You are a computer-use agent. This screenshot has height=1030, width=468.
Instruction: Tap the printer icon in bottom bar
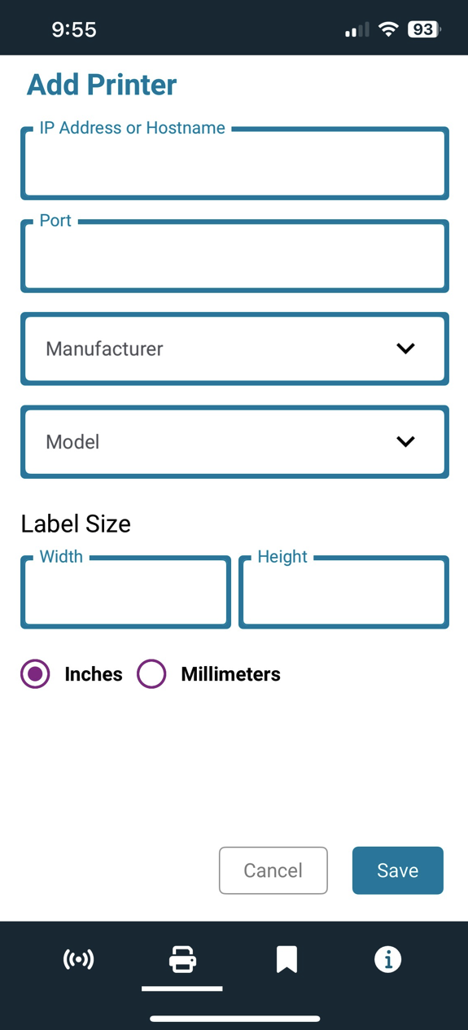tap(182, 959)
